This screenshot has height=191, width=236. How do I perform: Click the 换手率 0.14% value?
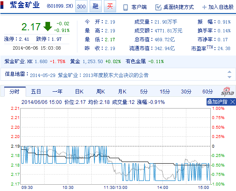point(224,31)
